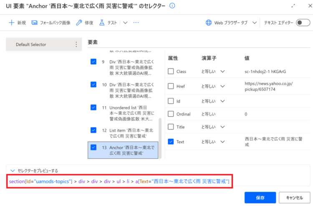
Task: Click the Ordinal value 0
Action: [246, 114]
